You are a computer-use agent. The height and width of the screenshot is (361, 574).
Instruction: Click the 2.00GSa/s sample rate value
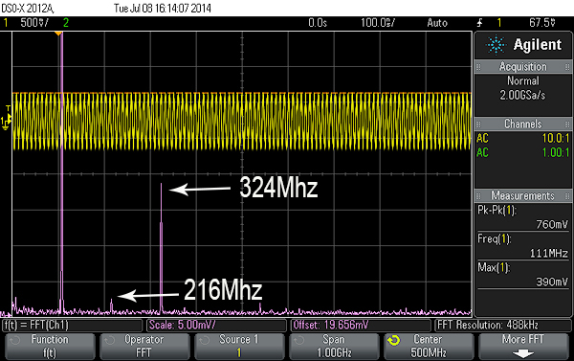tap(522, 96)
